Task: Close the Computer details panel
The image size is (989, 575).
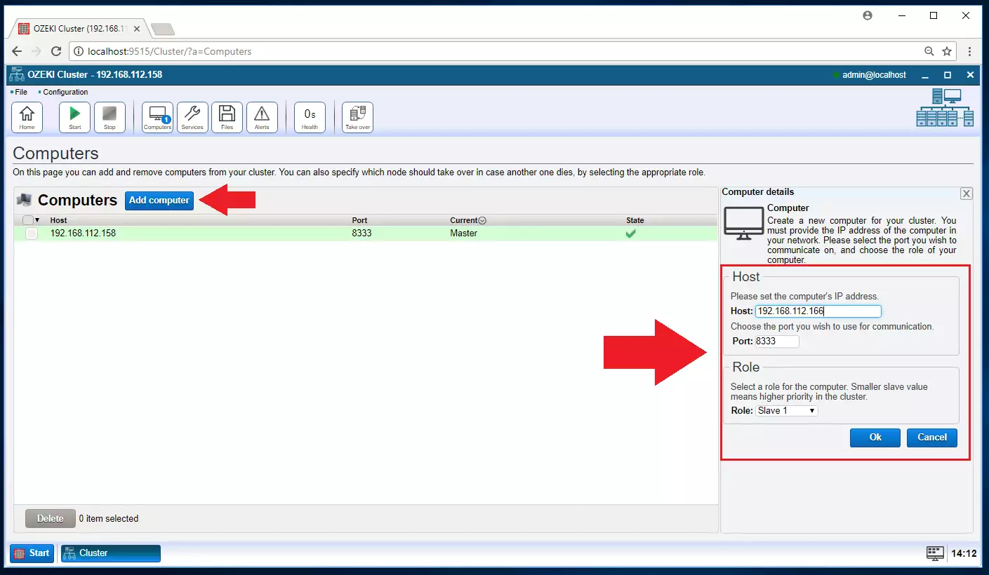Action: coord(967,194)
